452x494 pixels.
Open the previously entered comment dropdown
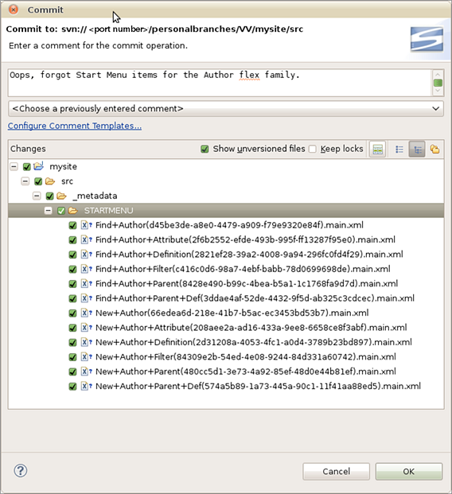click(226, 109)
